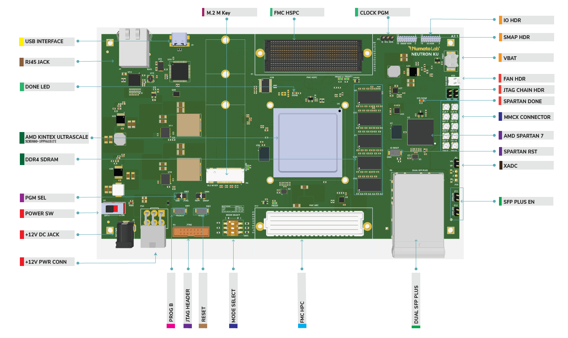Click the USB connector on the board

click(x=179, y=40)
